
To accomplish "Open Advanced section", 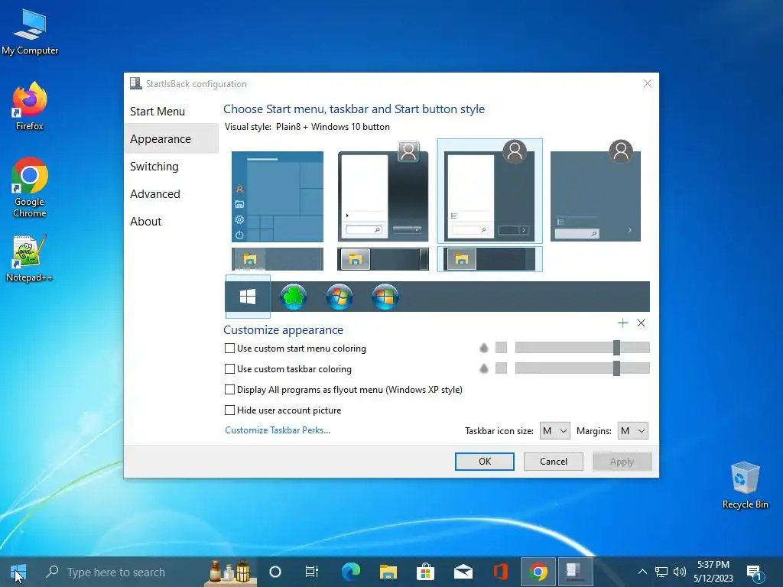I will pos(171,193).
